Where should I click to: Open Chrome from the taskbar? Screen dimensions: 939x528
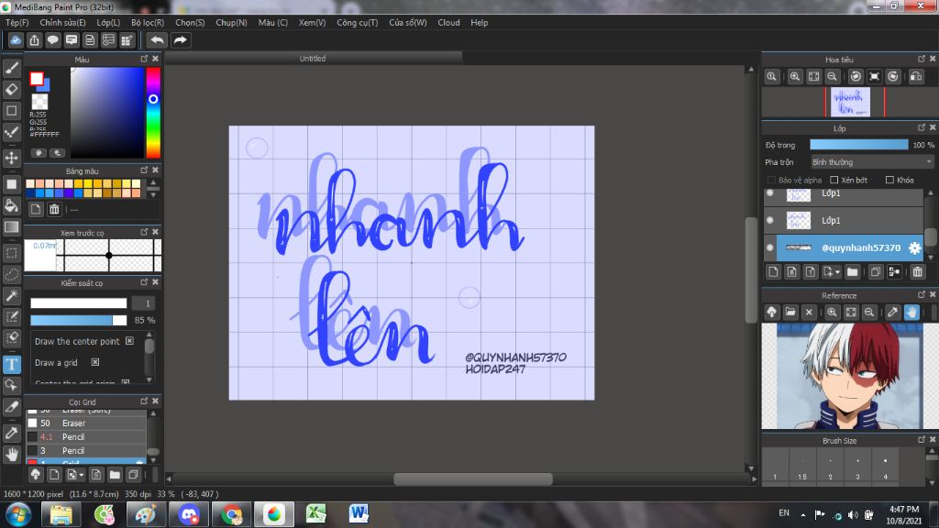point(231,514)
